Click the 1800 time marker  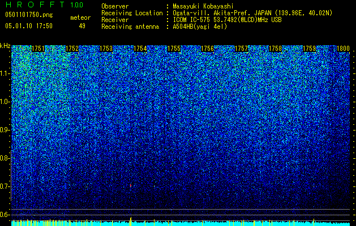pos(343,49)
